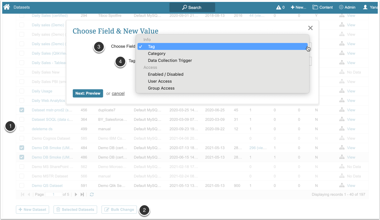This screenshot has height=220, width=380.
Task: Open the Content menu
Action: pos(323,7)
